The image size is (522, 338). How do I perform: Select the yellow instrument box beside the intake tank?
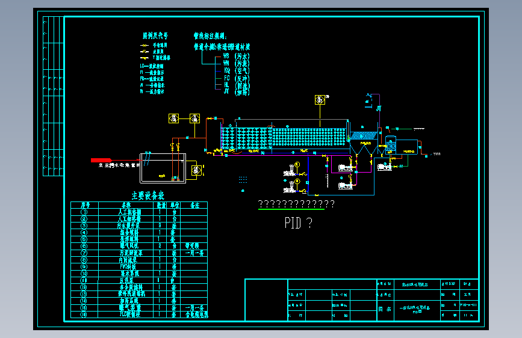[196, 170]
